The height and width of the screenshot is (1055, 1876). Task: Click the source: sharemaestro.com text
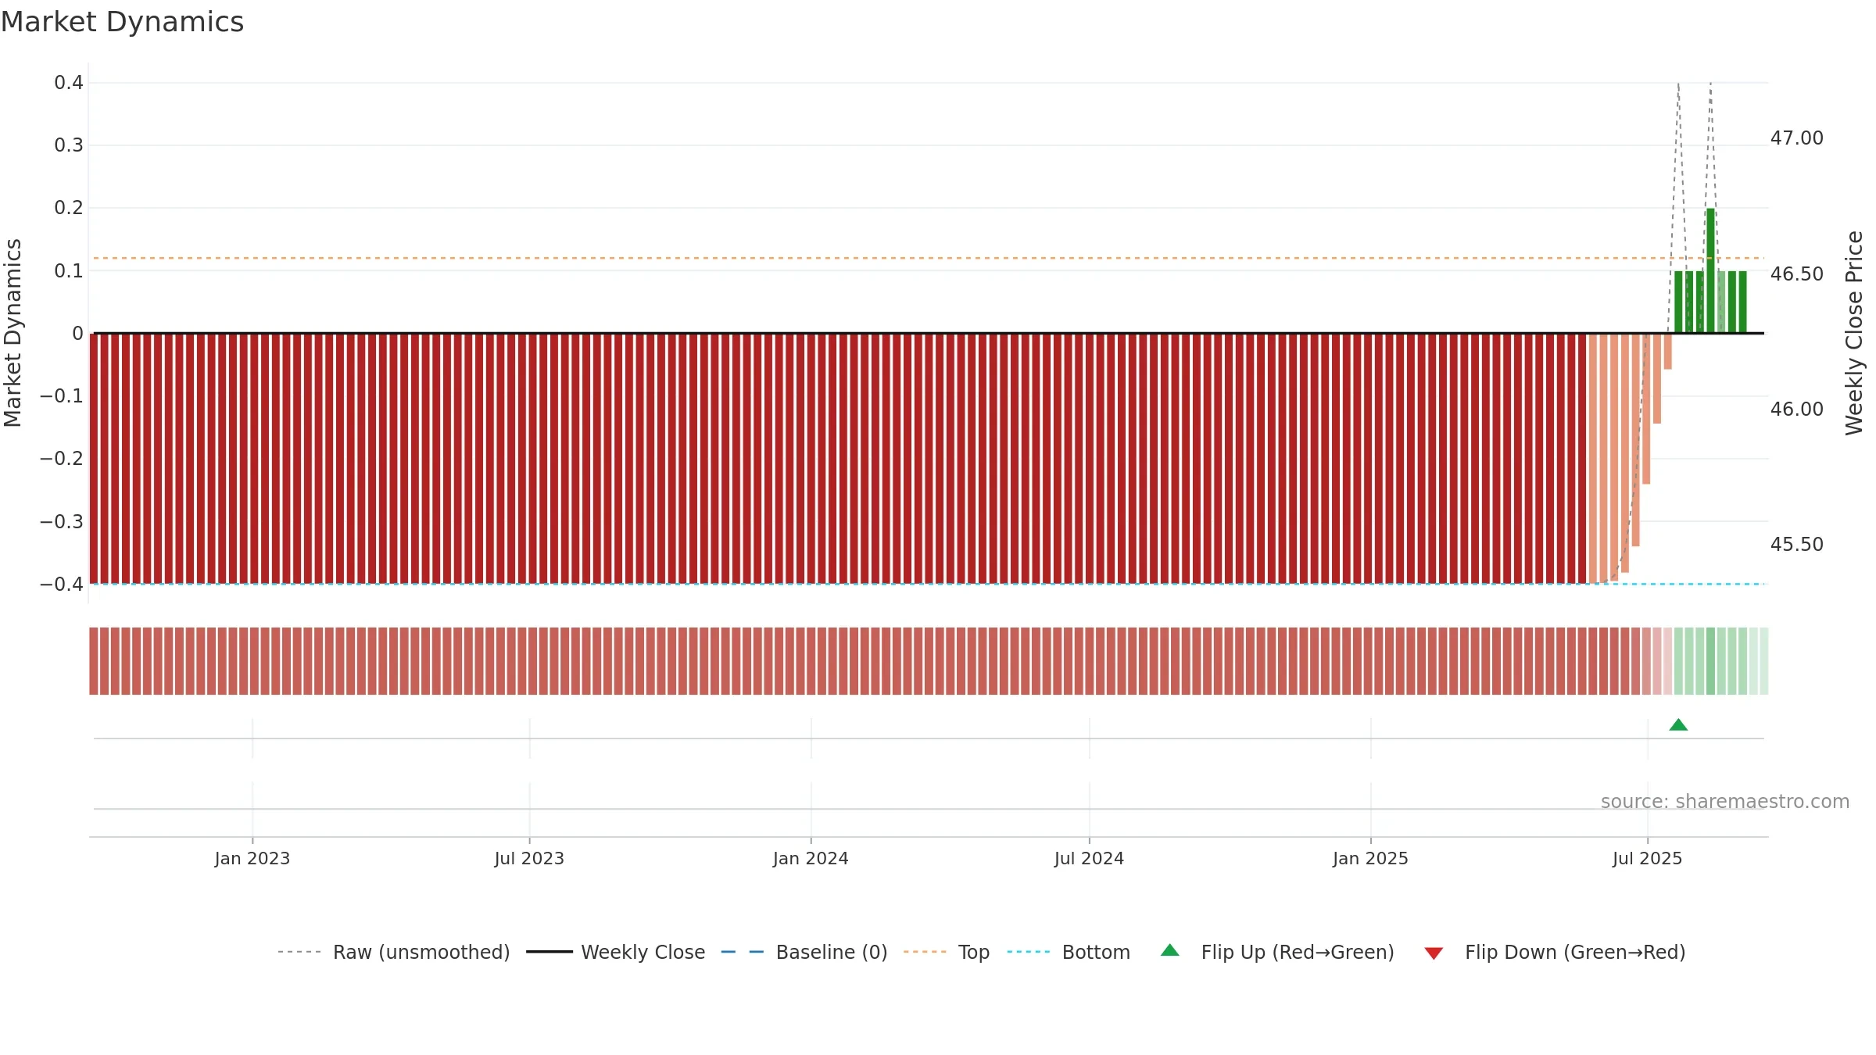click(1725, 802)
